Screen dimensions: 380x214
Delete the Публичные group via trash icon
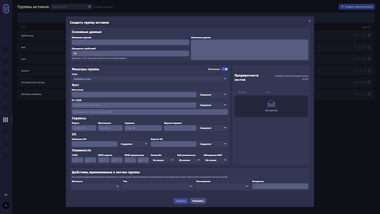369,36
